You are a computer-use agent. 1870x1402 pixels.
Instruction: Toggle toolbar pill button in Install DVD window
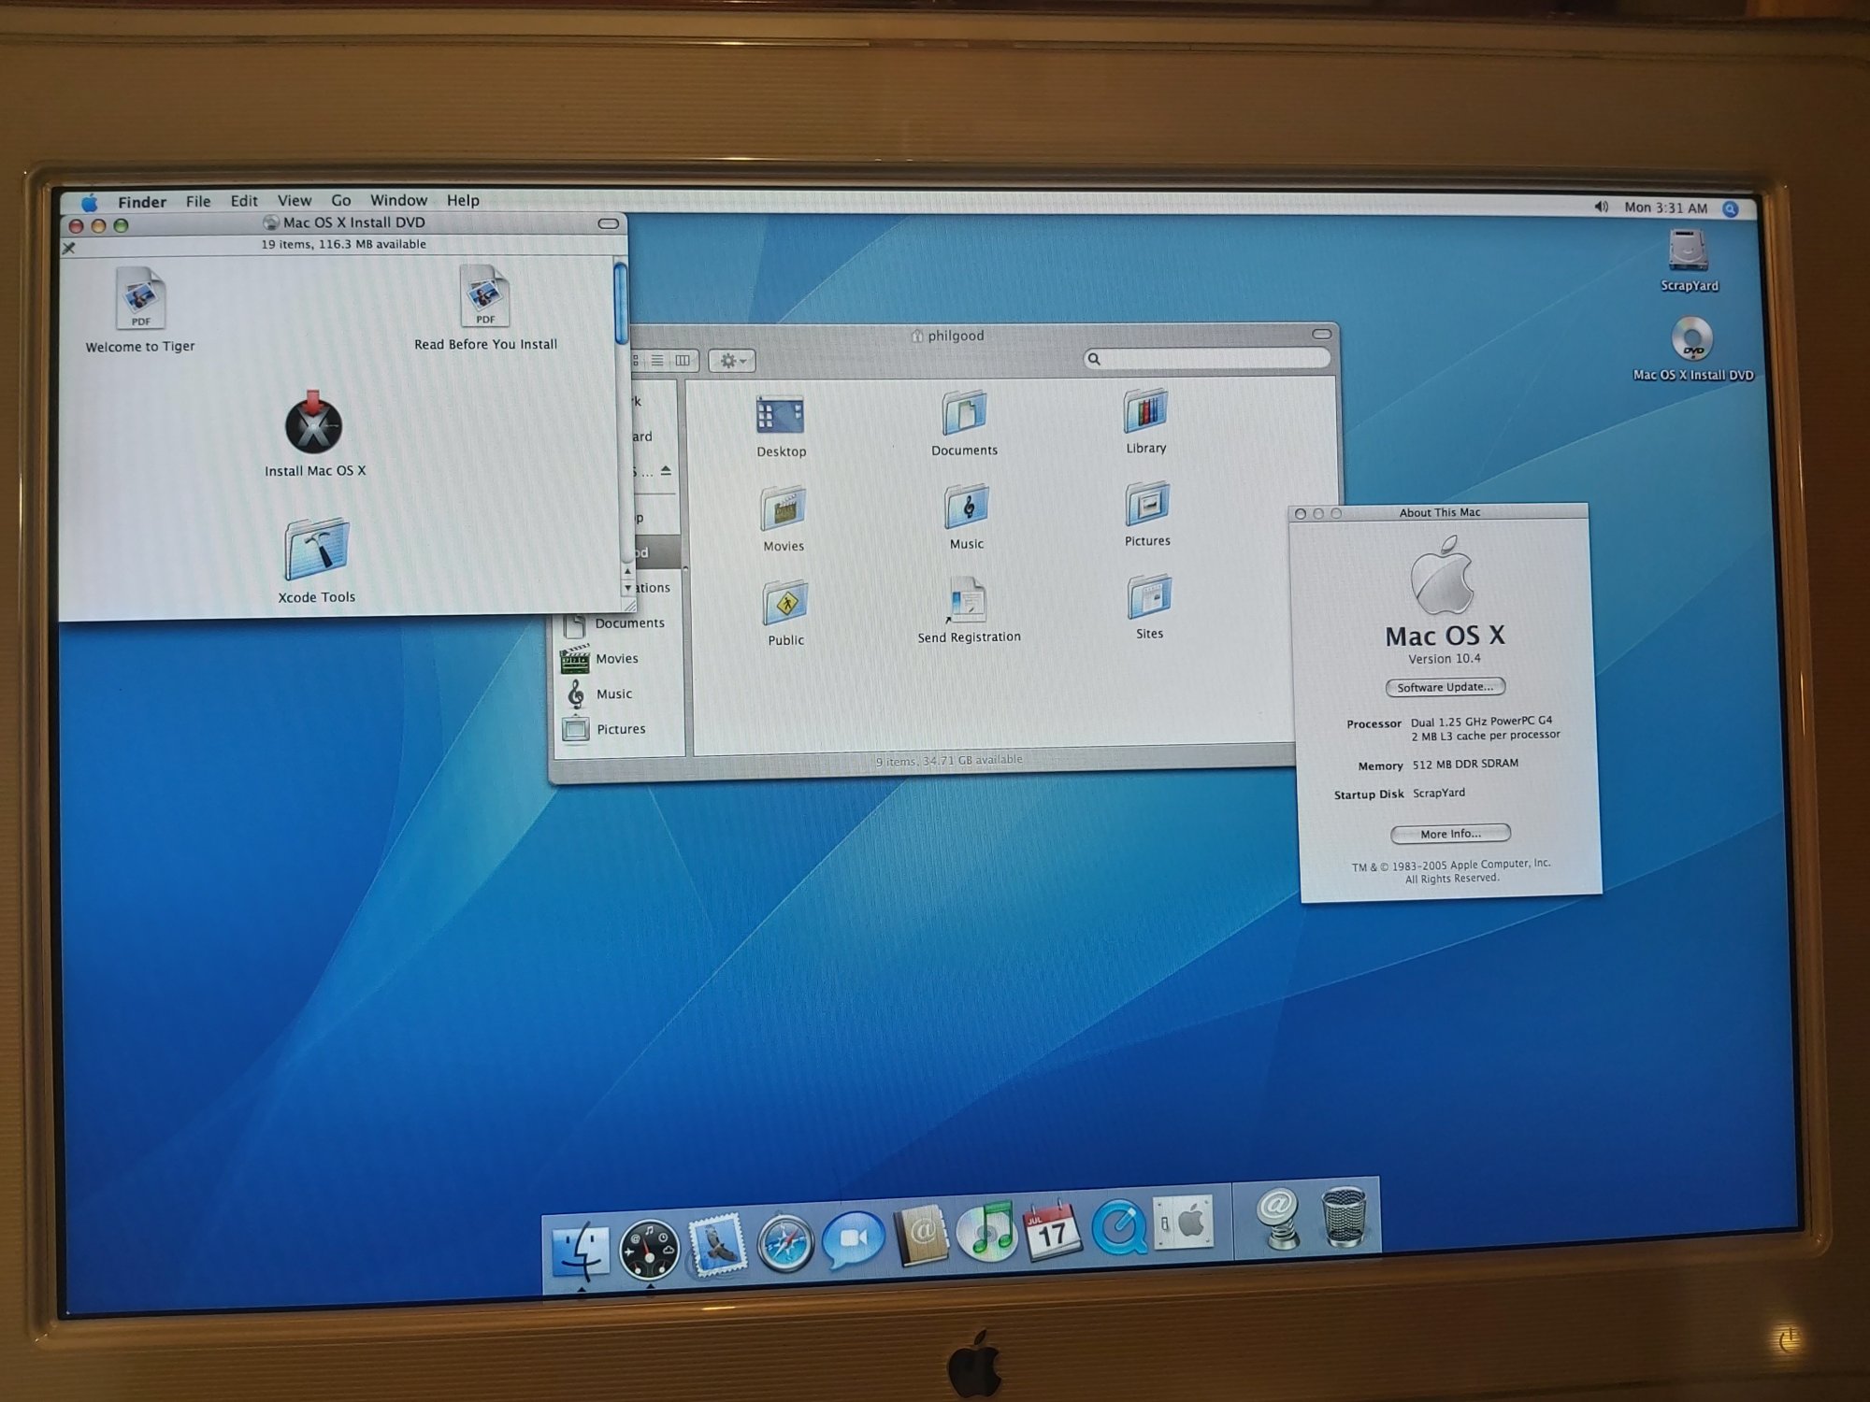point(609,223)
